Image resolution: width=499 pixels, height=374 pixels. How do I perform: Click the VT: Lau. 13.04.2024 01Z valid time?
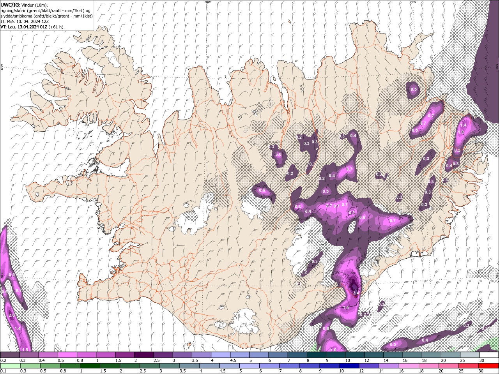(24, 27)
